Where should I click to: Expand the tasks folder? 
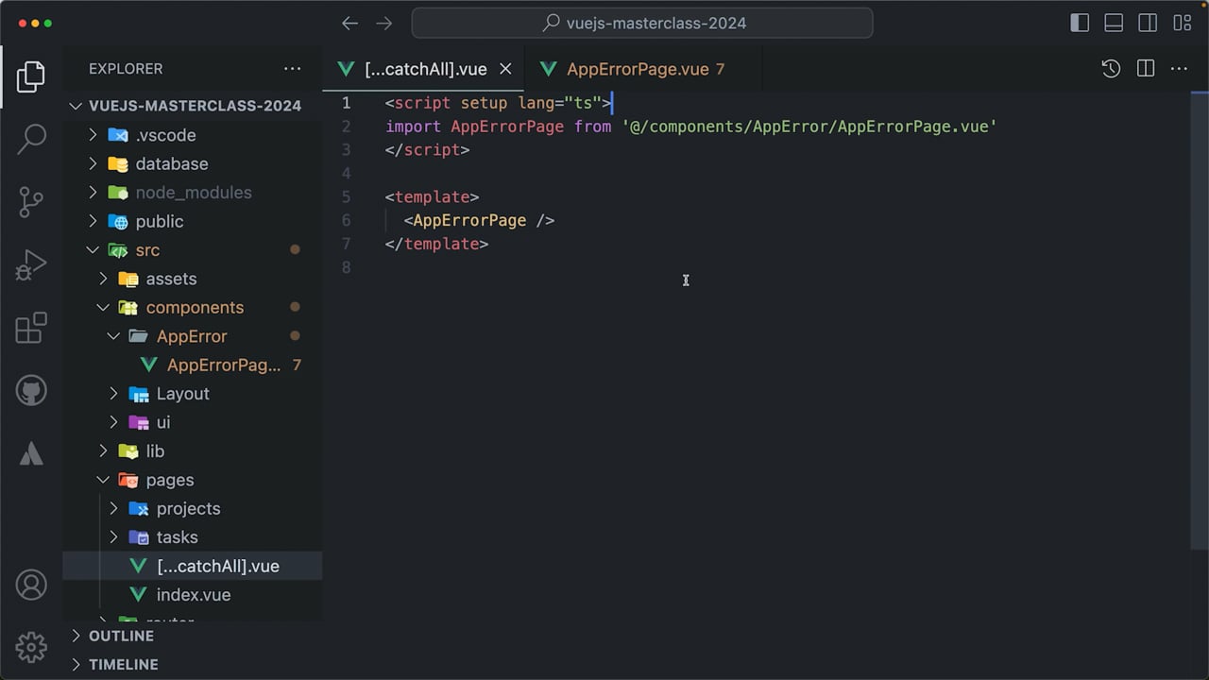click(x=113, y=537)
